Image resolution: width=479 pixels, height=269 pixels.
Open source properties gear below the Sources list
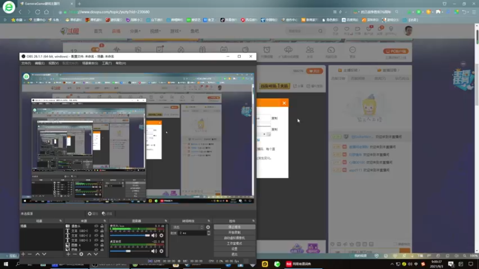(81, 254)
